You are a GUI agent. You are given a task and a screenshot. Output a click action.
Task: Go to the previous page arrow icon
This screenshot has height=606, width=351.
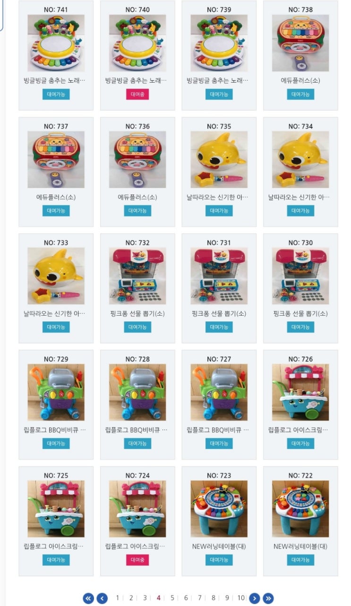click(x=102, y=598)
